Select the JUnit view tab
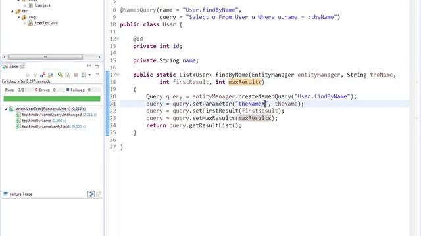This screenshot has height=236, width=421. tap(13, 67)
